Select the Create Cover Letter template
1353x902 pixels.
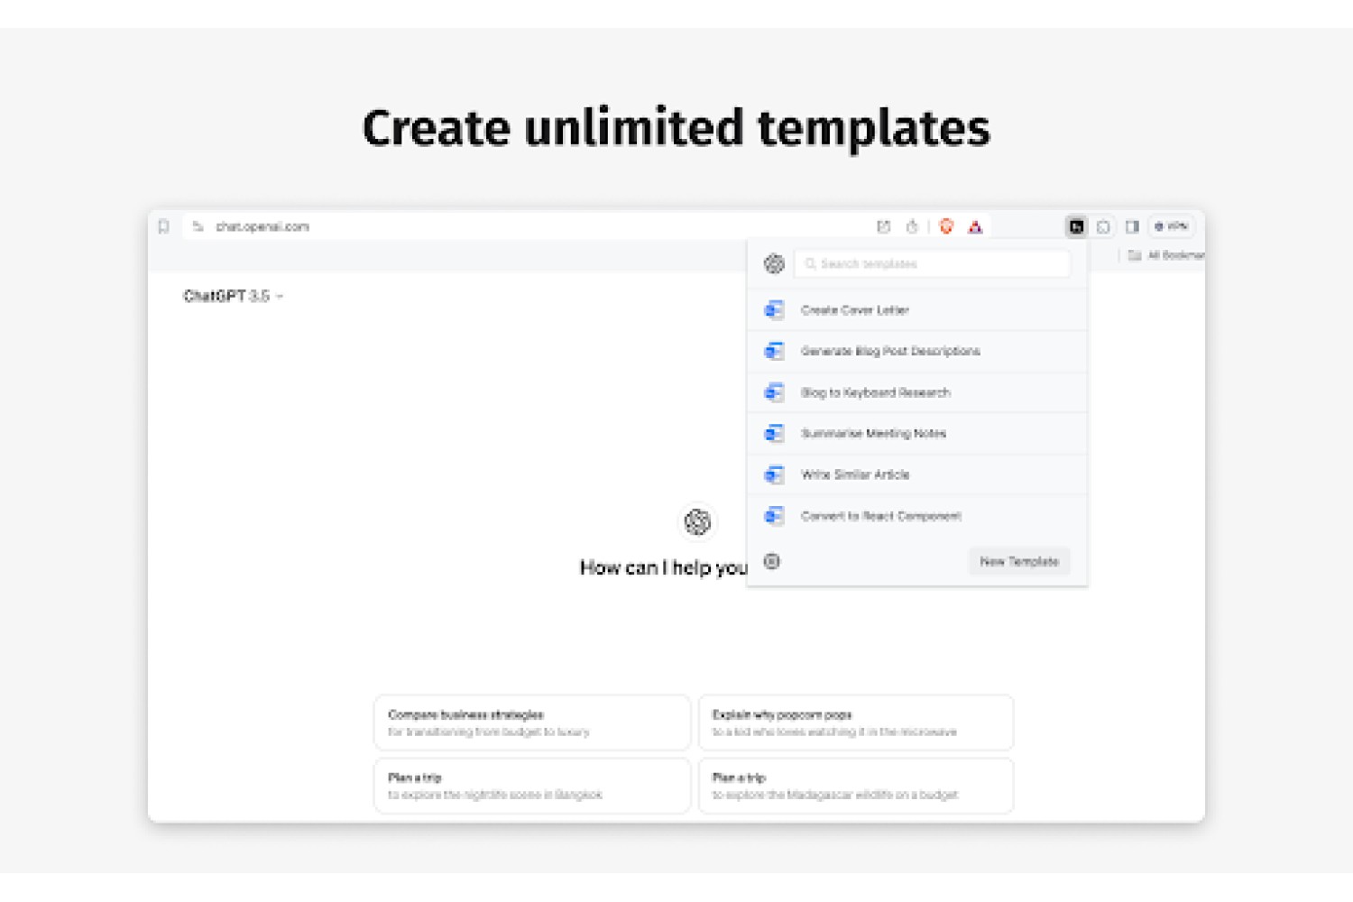click(917, 310)
